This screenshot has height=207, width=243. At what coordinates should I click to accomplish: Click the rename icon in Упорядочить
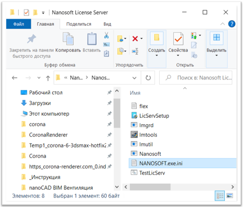click(x=135, y=51)
